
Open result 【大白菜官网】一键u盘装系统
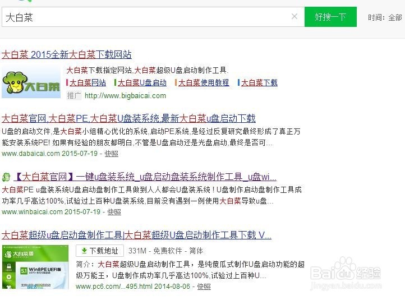tap(145, 177)
